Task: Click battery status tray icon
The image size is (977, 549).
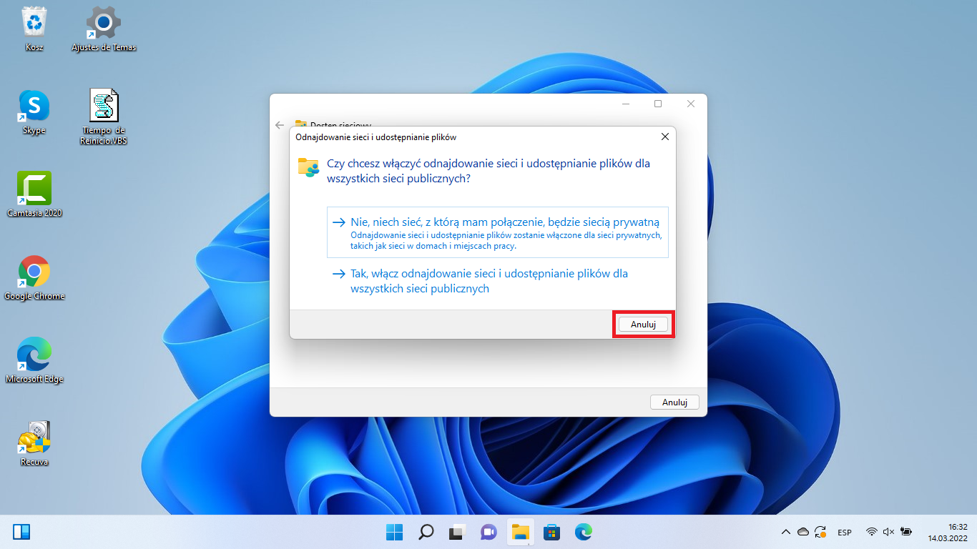Action: pyautogui.click(x=906, y=532)
